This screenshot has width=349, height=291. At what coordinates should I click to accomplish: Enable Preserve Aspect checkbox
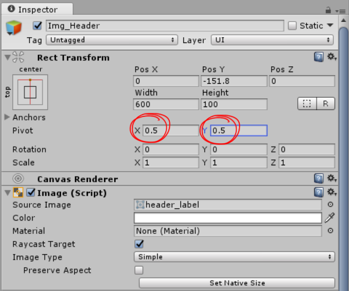click(x=138, y=270)
